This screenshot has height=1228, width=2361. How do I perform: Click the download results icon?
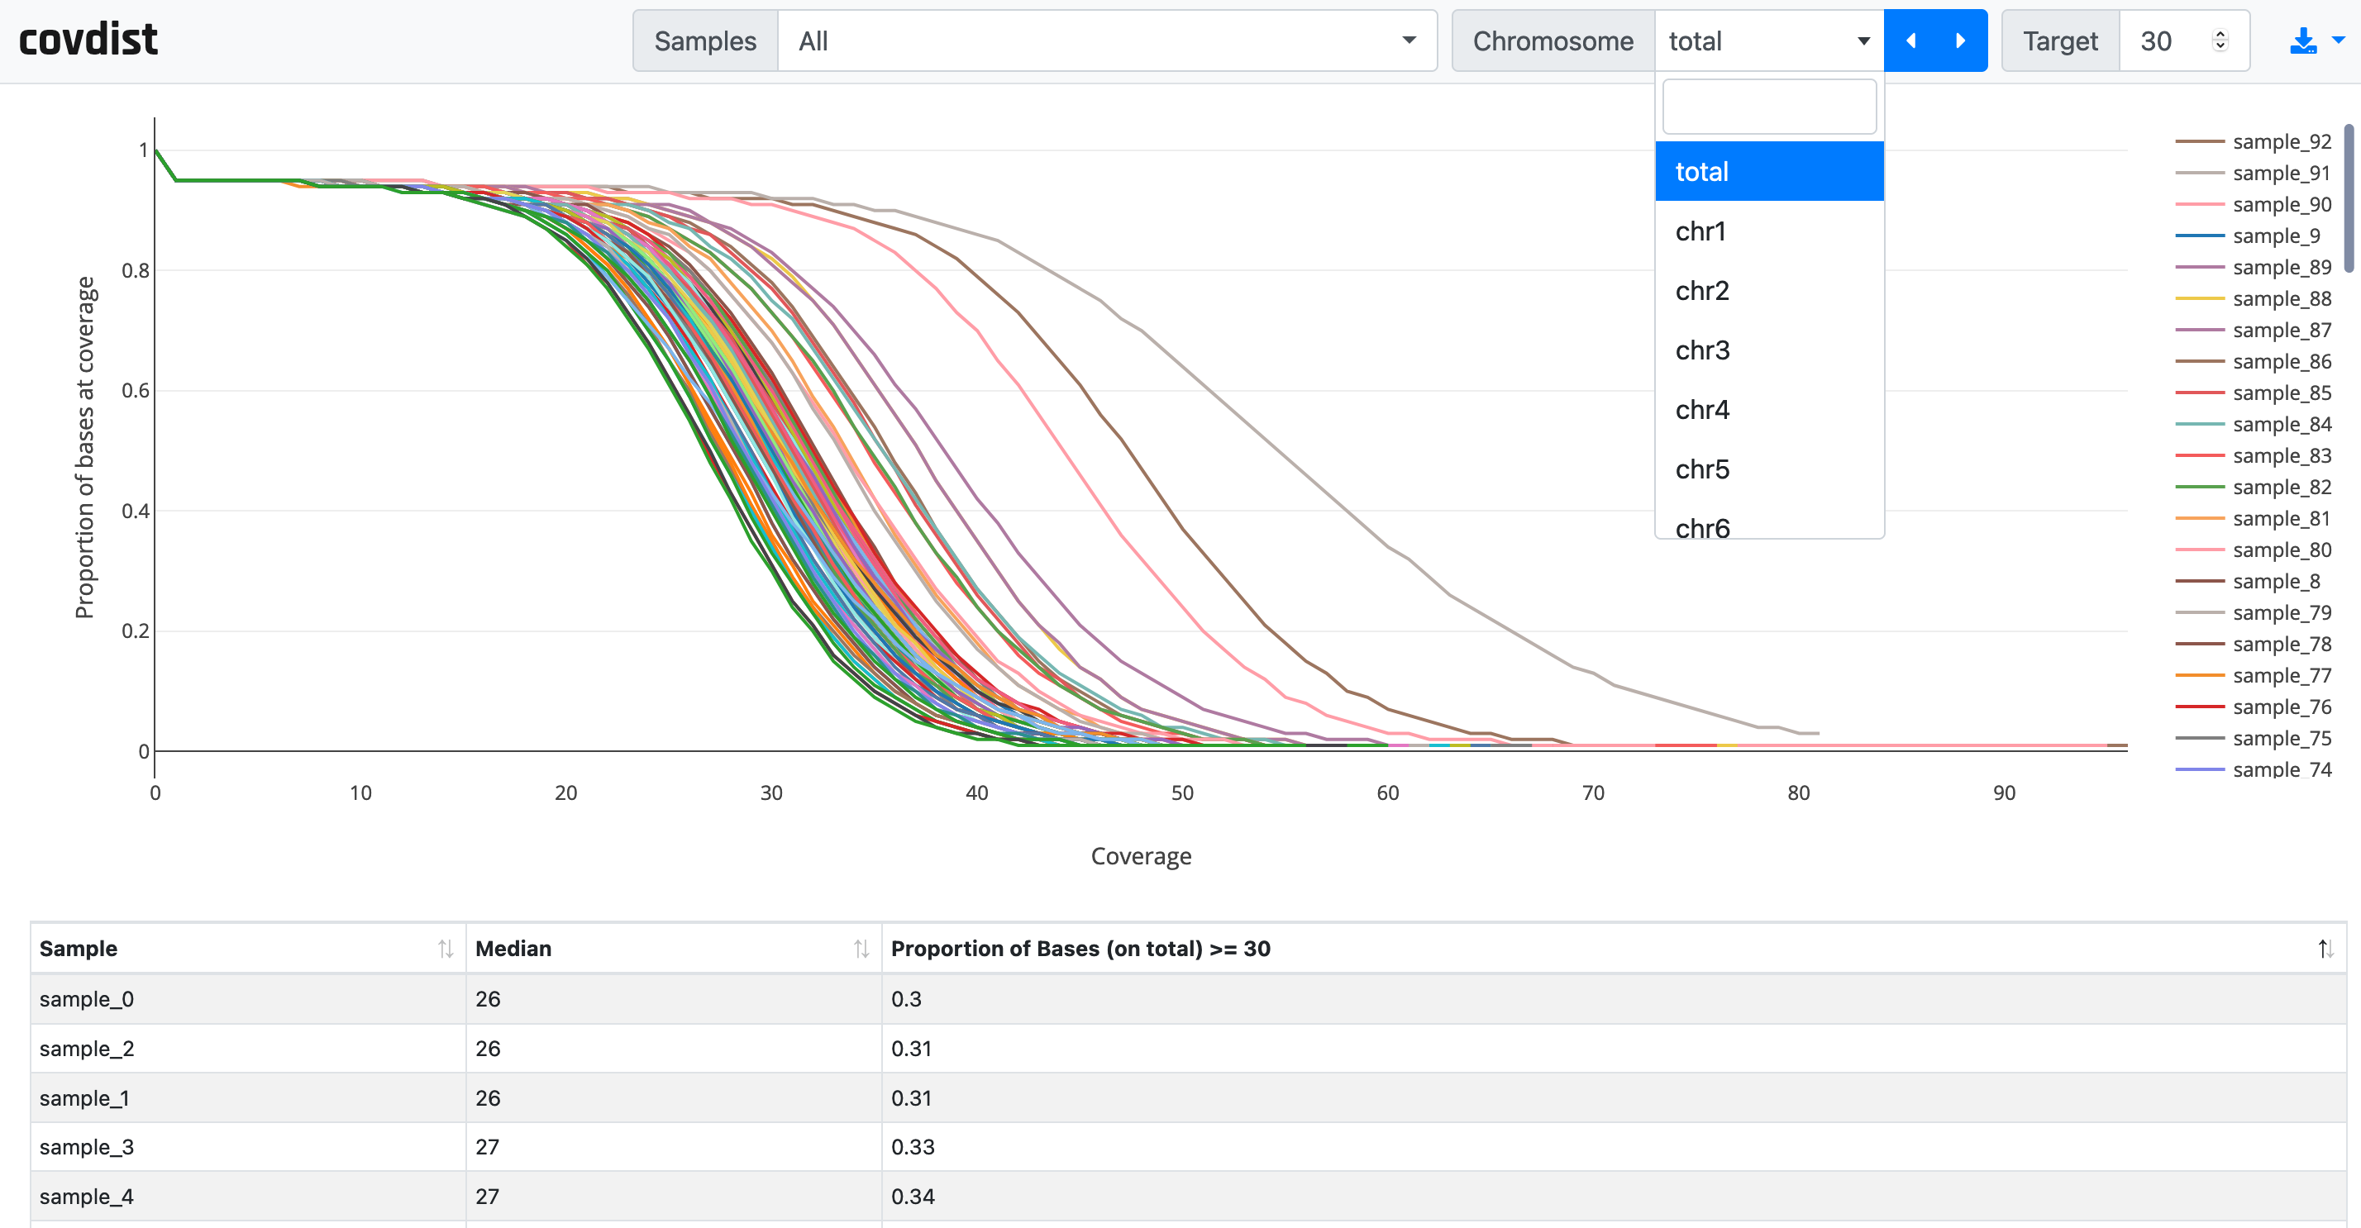coord(2303,40)
